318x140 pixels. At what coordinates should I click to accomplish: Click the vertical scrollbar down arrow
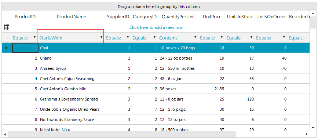313,128
